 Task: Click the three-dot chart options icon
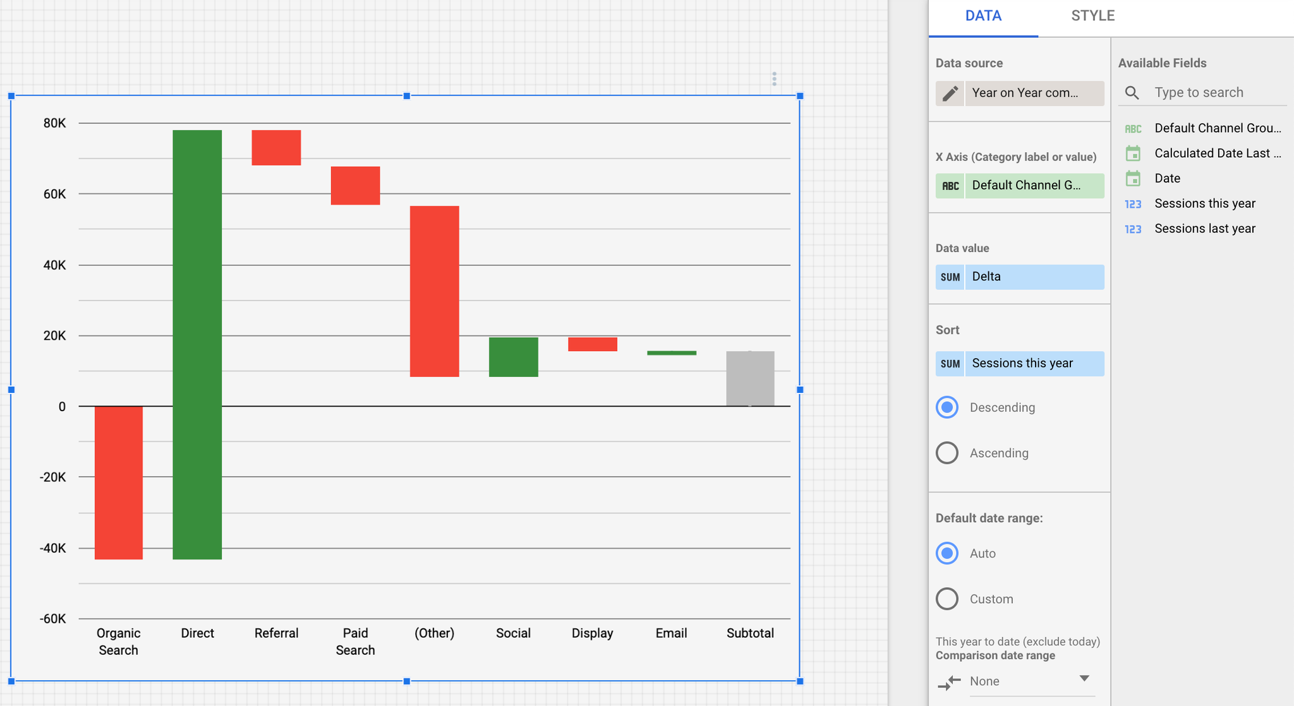click(774, 79)
